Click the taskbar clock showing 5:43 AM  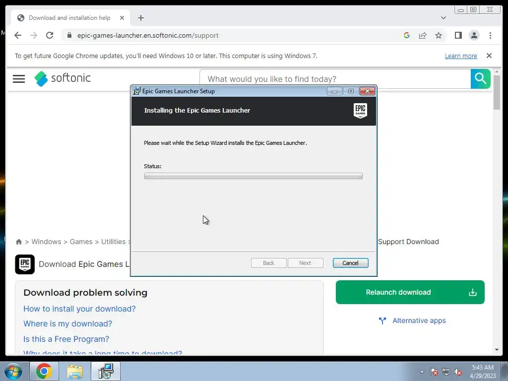(483, 372)
